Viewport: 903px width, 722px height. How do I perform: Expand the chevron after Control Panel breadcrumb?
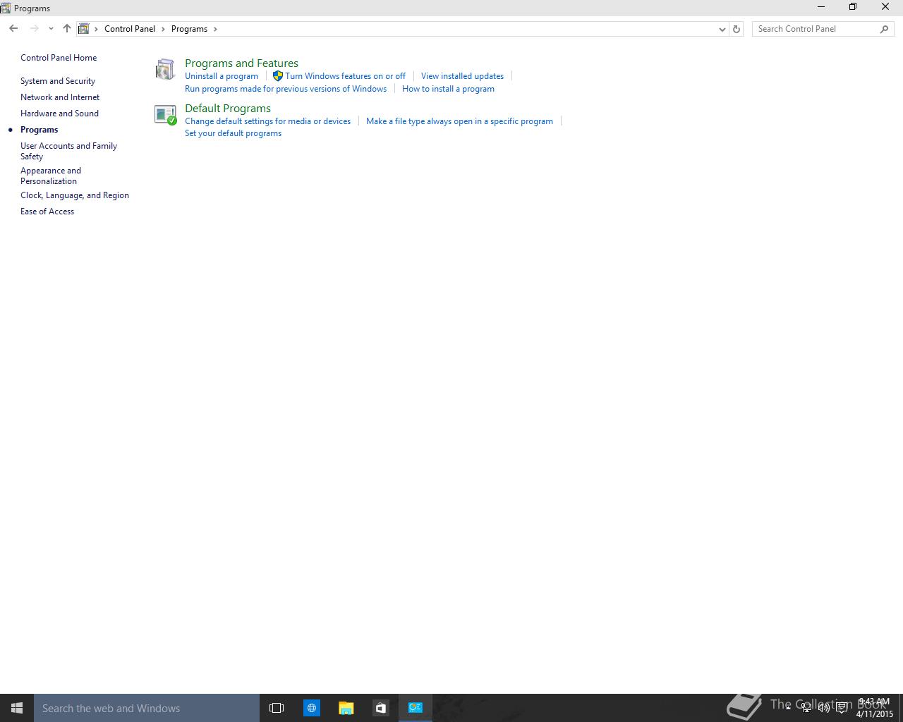tap(163, 29)
